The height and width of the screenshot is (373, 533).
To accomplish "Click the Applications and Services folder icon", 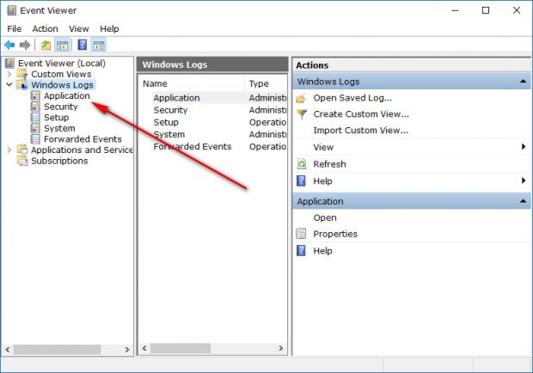I will (22, 150).
